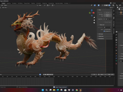This screenshot has height=92, width=123.
Task: Switch to the Animation workspace tab
Action: click(x=38, y=3)
